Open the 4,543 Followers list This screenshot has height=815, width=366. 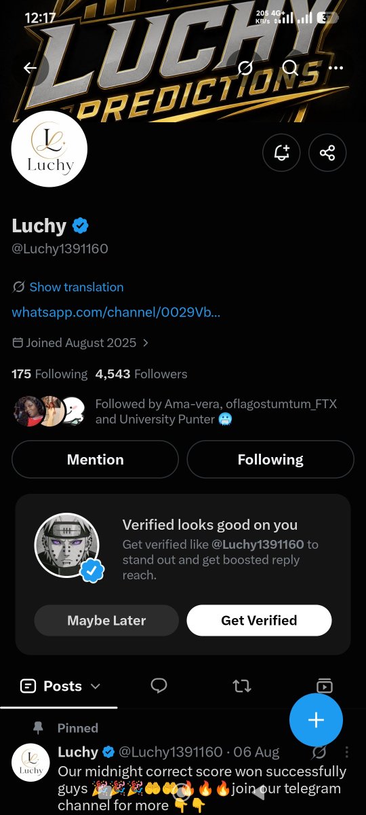coord(141,374)
